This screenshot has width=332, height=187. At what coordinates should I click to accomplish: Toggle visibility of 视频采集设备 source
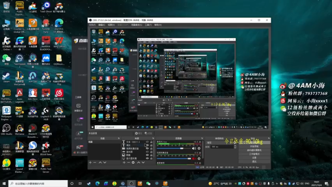147,148
